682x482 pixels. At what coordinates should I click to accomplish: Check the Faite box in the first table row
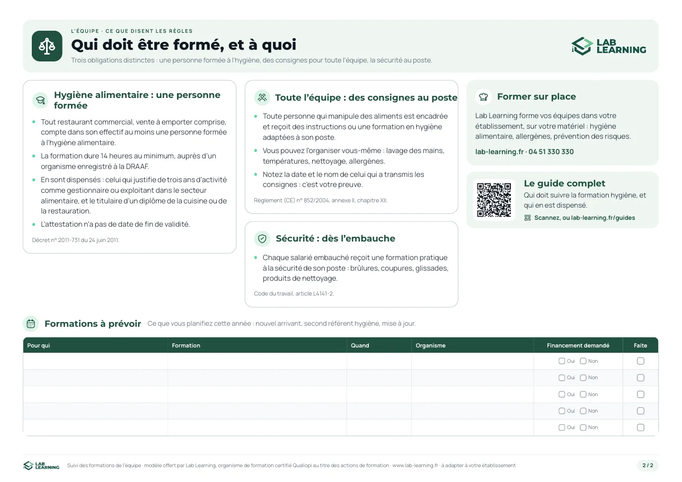pyautogui.click(x=641, y=361)
